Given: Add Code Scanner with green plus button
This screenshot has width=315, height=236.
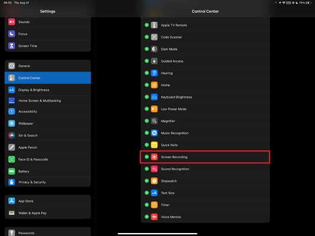Looking at the screenshot, I should click(147, 37).
